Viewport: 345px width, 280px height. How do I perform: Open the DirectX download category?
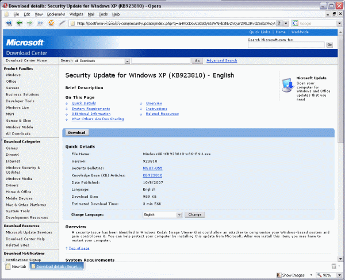[x=12, y=155]
